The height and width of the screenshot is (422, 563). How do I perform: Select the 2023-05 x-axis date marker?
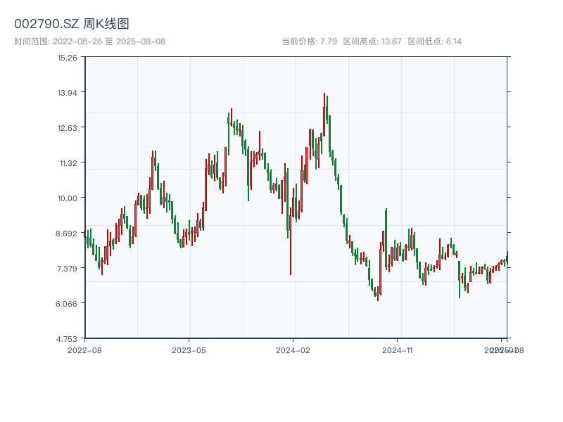189,350
